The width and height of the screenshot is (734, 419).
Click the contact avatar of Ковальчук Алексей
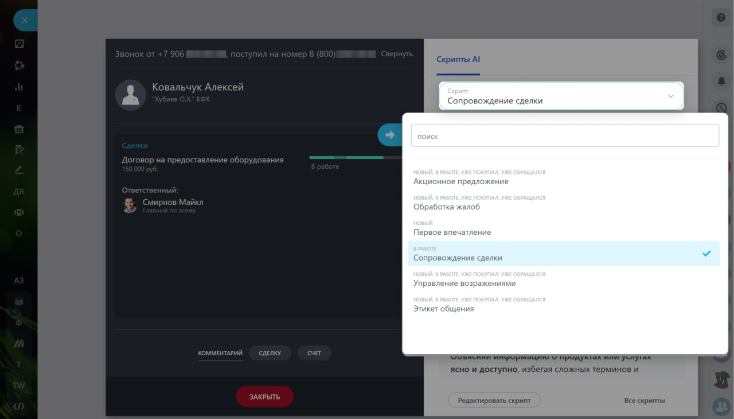tap(130, 95)
